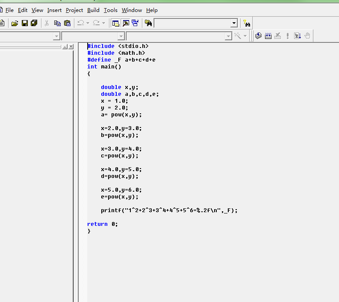339x302 pixels.
Task: Expand the second WizardBar filter dropdown
Action: pyautogui.click(x=121, y=36)
